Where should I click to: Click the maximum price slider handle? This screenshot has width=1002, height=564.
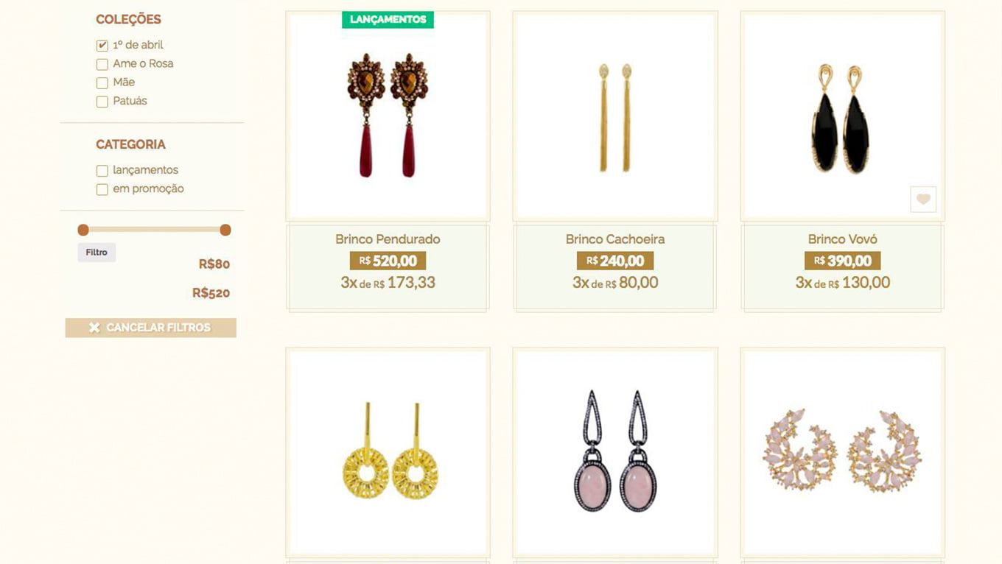pyautogui.click(x=225, y=230)
